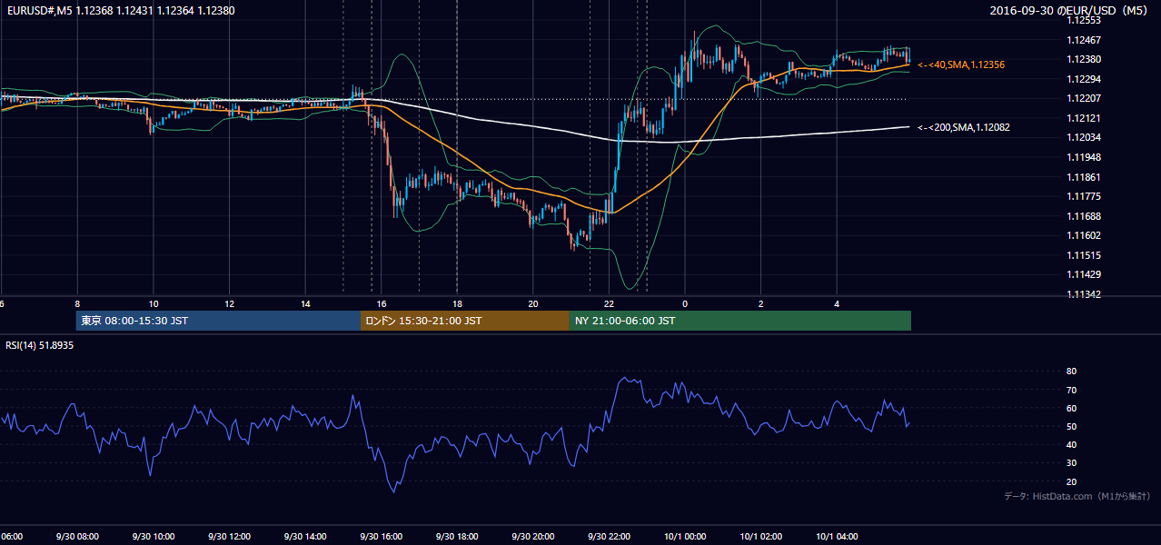Image resolution: width=1161 pixels, height=545 pixels.
Task: Click the London 15:30-21:00 JST session bar
Action: click(x=465, y=321)
